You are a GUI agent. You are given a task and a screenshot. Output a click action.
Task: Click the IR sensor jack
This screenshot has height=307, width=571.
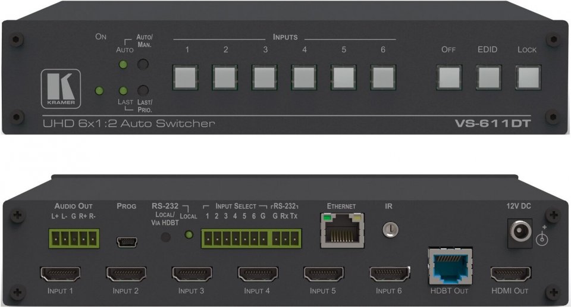tap(390, 230)
